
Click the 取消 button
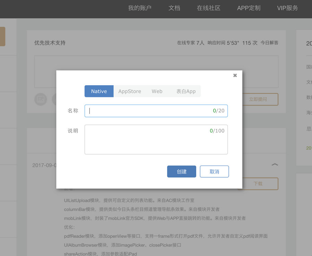coord(214,171)
